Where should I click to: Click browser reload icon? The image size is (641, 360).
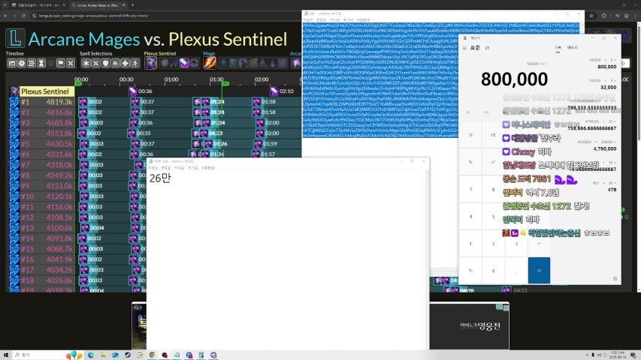23,16
